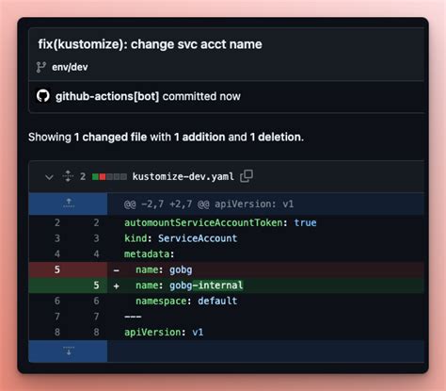Expand diff lines downward arrow
The image size is (446, 391).
coord(69,350)
